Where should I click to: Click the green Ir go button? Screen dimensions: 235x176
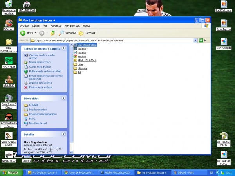point(202,40)
